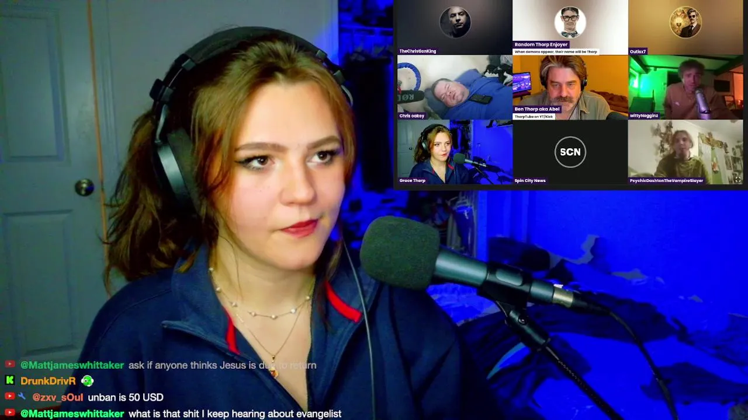Screen dimensions: 748x420
Task: Select Ben Thorp aka Abel's video feed
Action: pyautogui.click(x=570, y=87)
